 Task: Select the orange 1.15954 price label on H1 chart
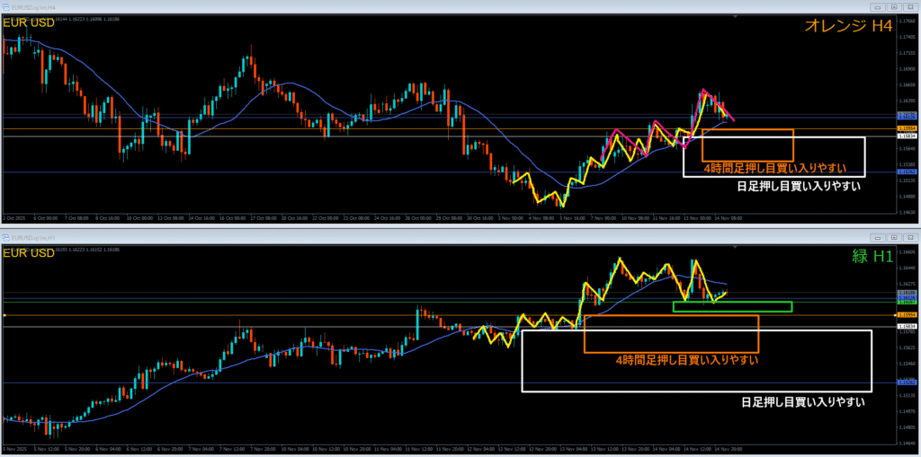pyautogui.click(x=908, y=315)
